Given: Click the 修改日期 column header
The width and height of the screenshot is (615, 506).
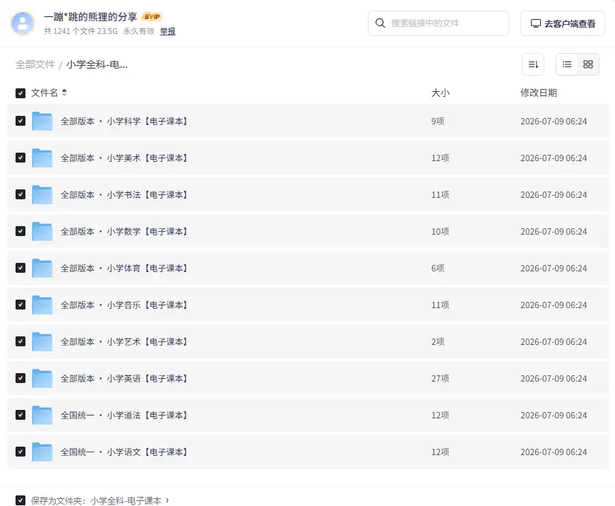Looking at the screenshot, I should coord(539,93).
